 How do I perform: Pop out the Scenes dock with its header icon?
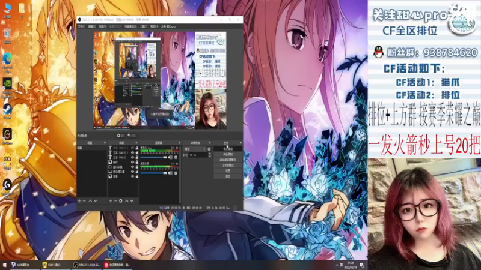tap(105, 143)
